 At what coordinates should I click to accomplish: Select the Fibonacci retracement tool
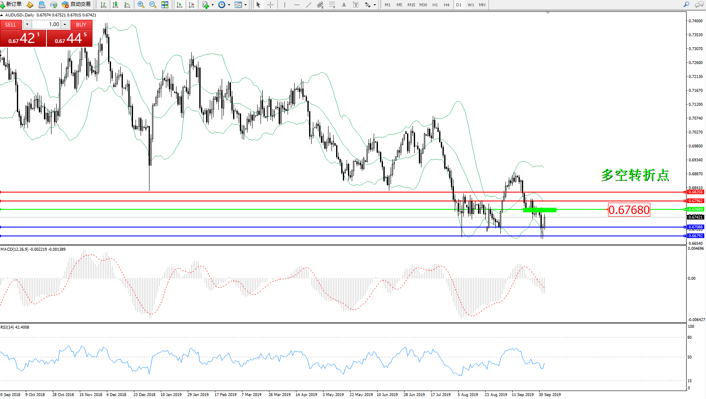pos(332,5)
